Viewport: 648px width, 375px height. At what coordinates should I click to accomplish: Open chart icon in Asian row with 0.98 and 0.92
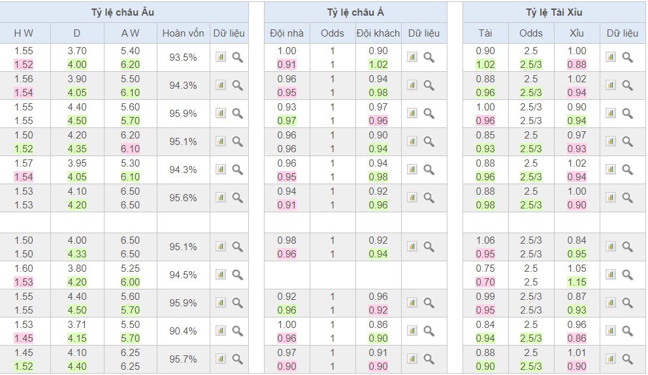[412, 247]
